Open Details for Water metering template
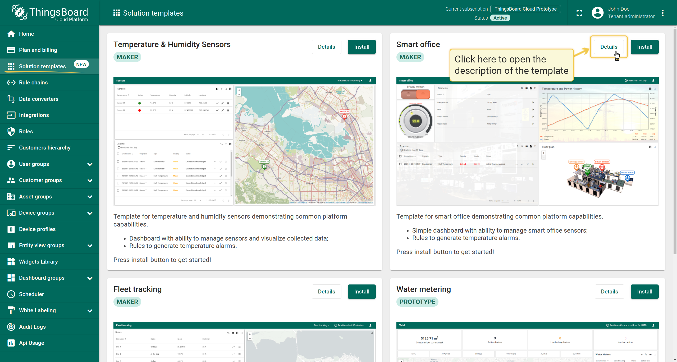 [609, 292]
